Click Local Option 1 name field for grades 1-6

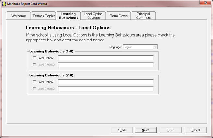(105, 58)
